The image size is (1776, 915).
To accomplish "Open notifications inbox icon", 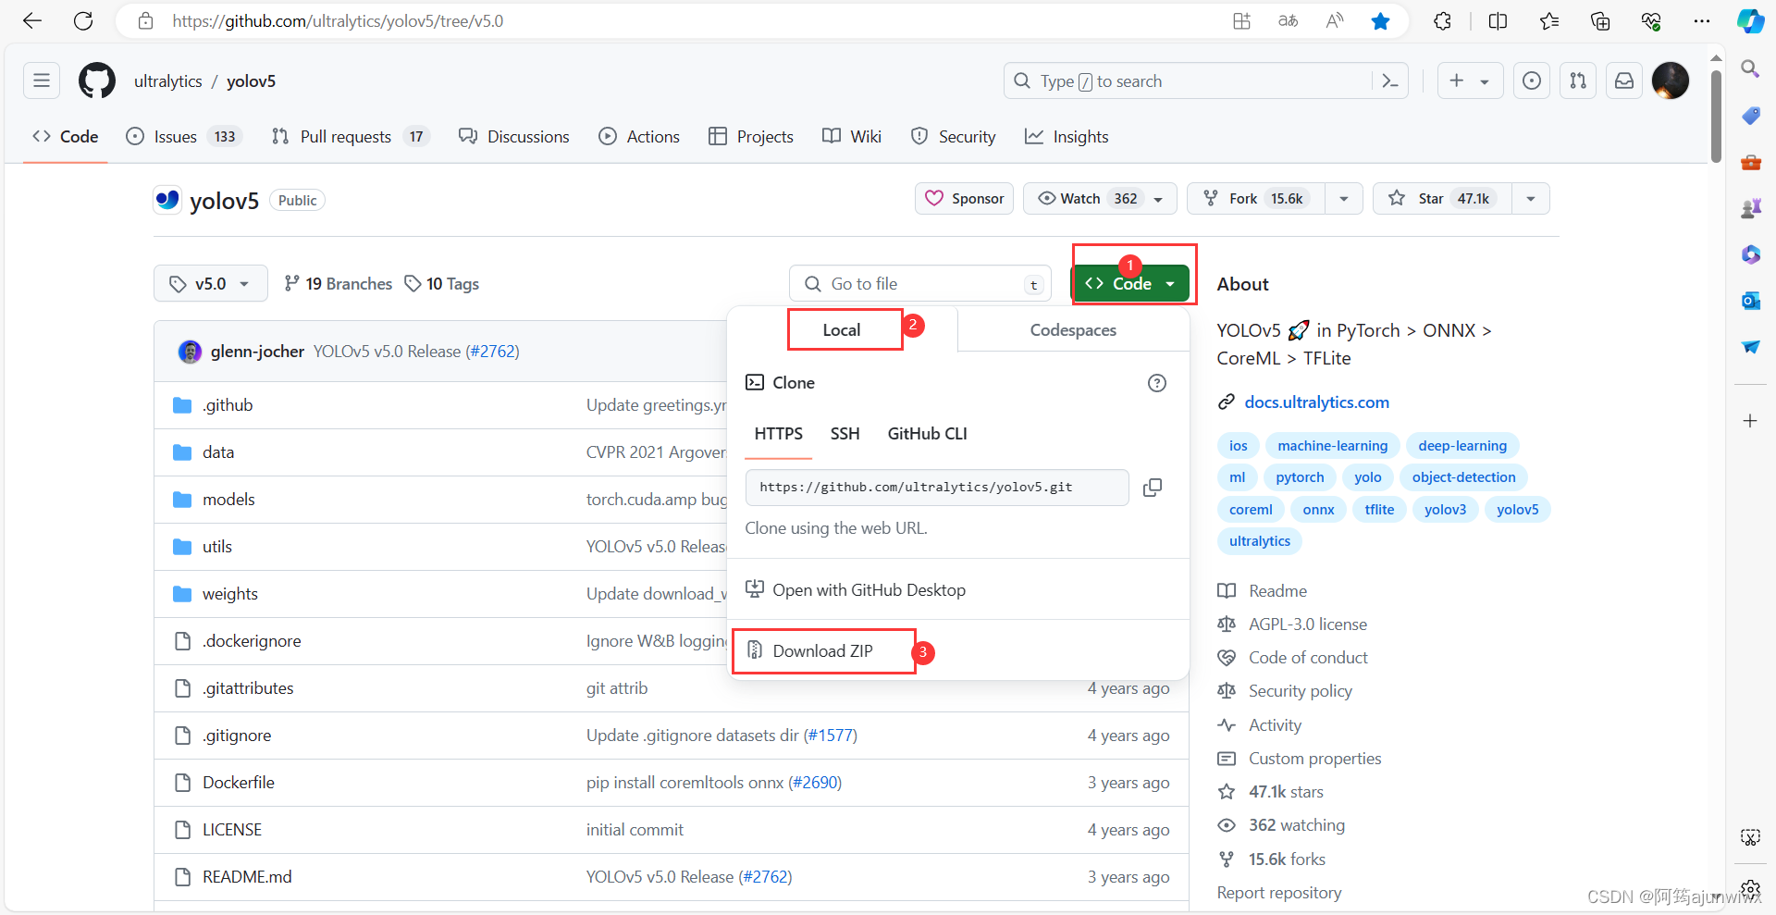I will pos(1624,80).
